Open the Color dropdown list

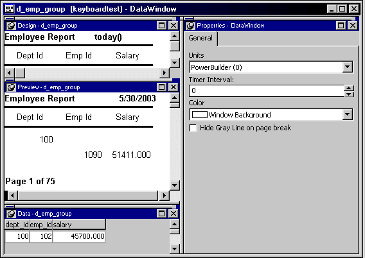pyautogui.click(x=347, y=114)
